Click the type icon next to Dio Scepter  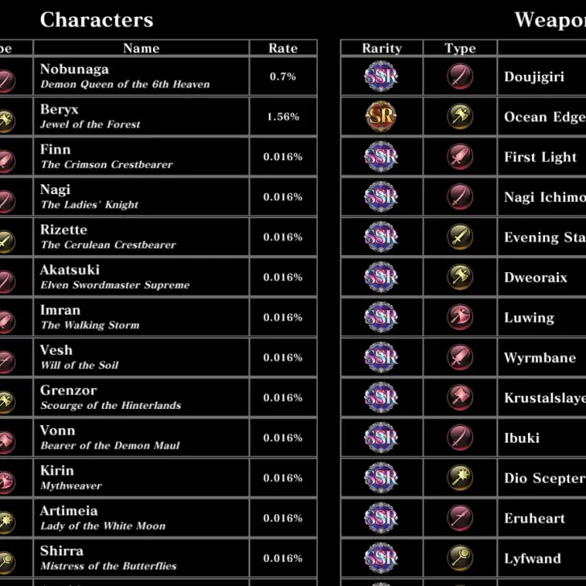click(460, 478)
